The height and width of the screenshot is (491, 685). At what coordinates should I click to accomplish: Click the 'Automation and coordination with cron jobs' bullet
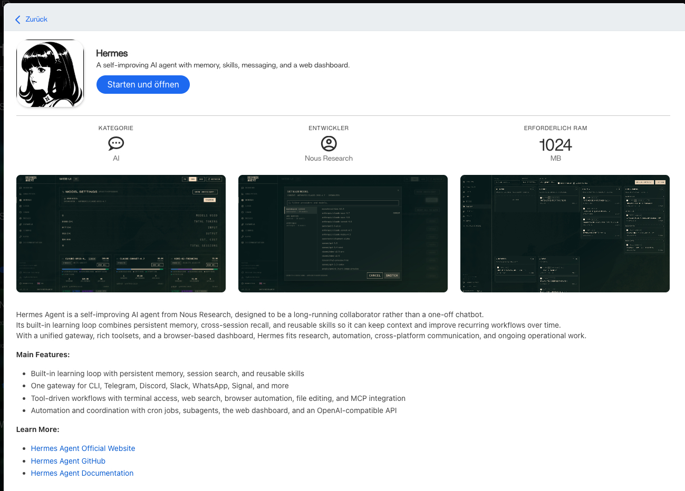click(x=214, y=410)
